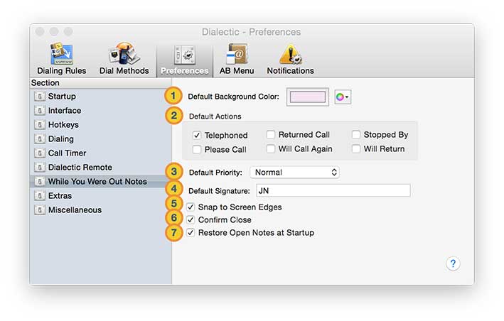Select the Hotkeys section
The width and height of the screenshot is (504, 321).
click(101, 124)
